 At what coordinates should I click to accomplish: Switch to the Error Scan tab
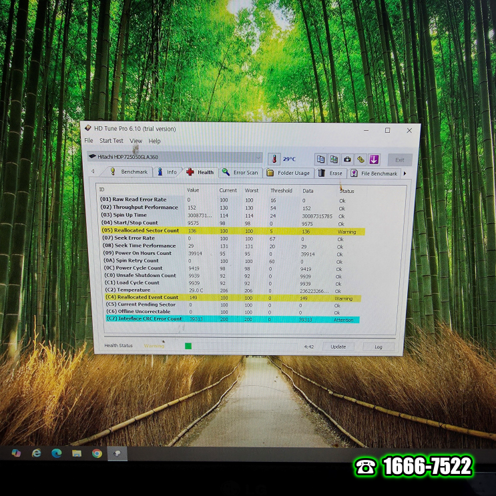click(240, 172)
